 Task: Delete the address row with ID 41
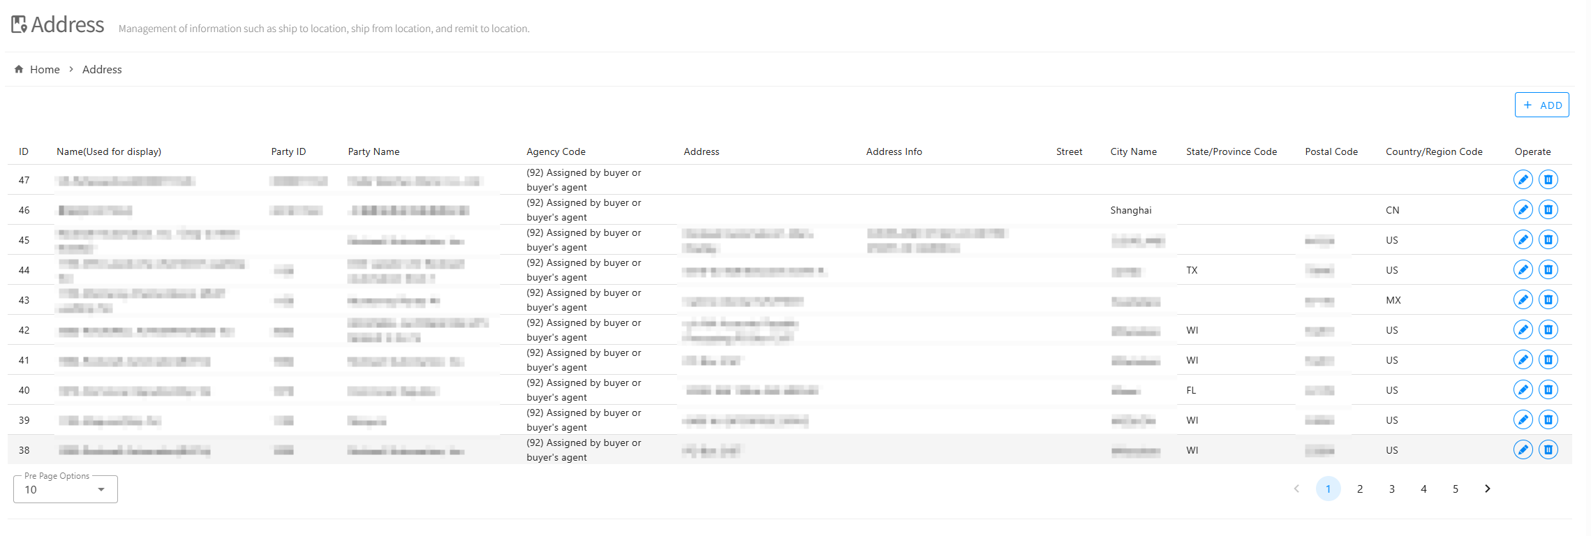[1548, 360]
